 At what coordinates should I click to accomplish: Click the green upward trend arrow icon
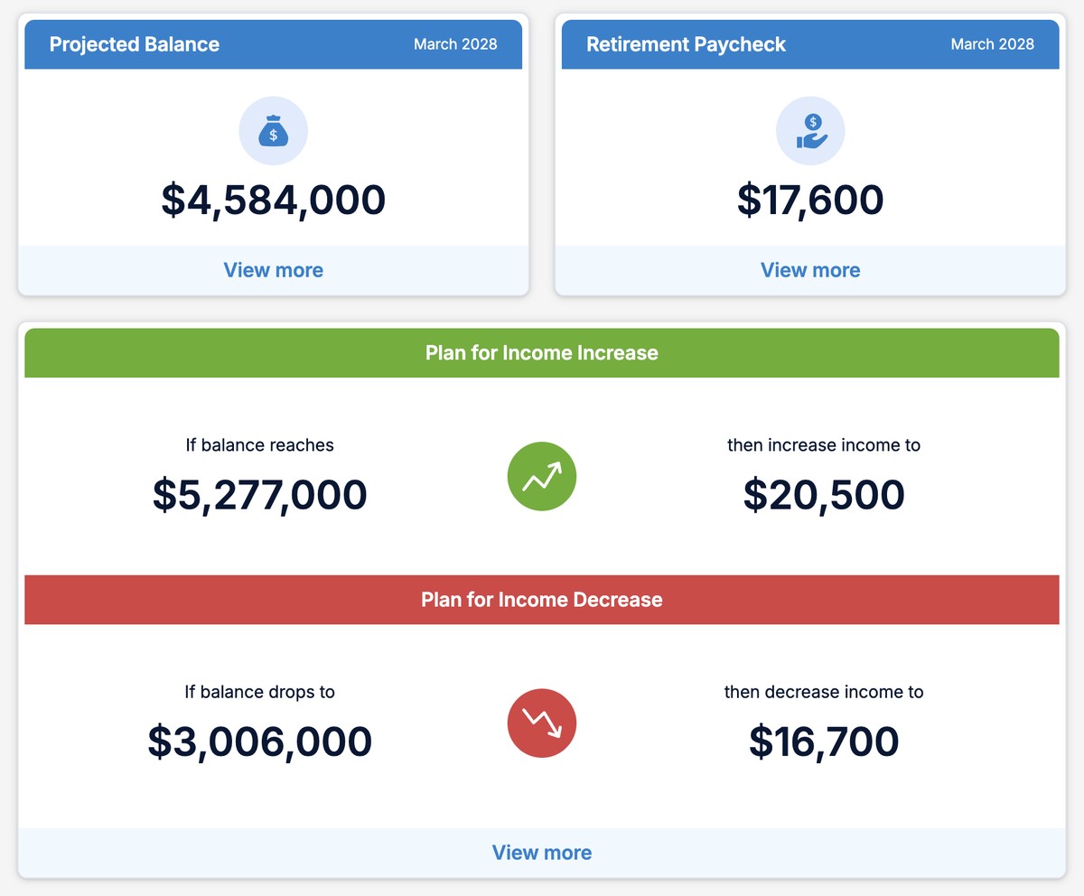coord(541,476)
